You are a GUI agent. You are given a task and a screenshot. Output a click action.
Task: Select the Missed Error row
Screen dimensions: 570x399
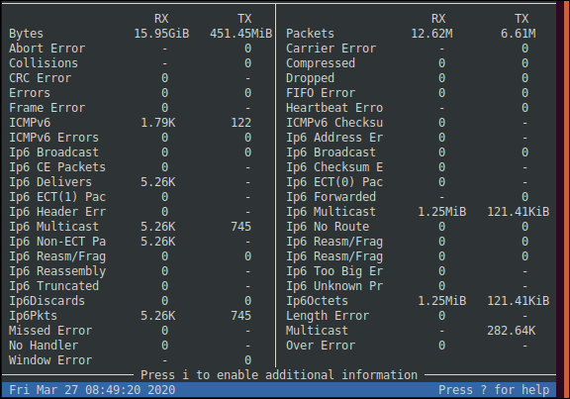(131, 331)
